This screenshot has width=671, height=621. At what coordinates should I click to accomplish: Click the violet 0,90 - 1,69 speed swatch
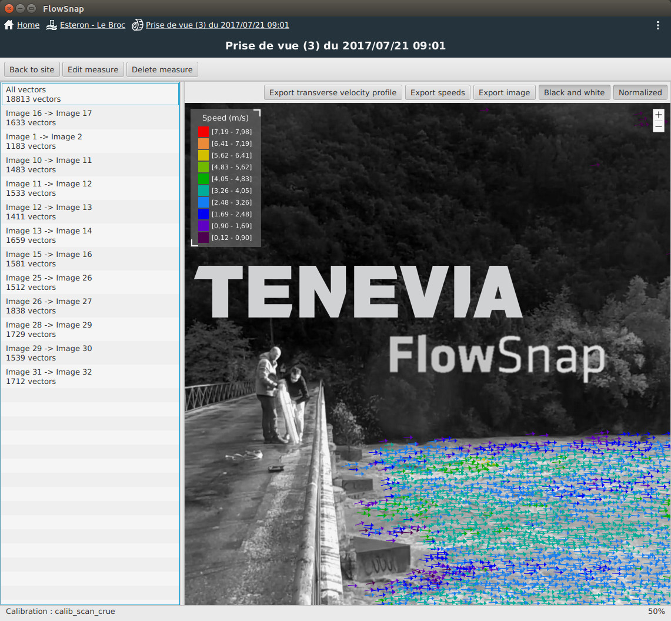pyautogui.click(x=203, y=226)
